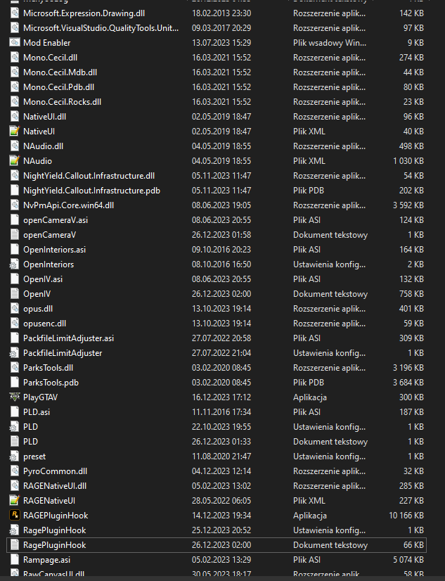Image resolution: width=445 pixels, height=581 pixels.
Task: Click the Mono.Cecil.dll file icon
Action: point(15,58)
